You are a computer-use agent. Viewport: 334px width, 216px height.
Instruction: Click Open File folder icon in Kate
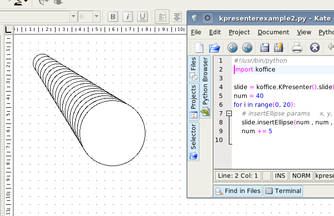214,48
